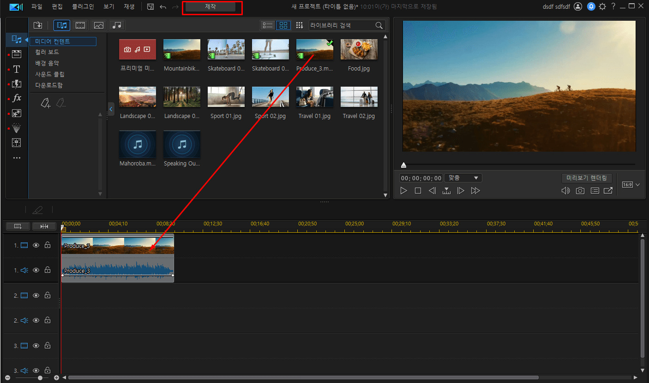Zoom in the timeline with plus icon
This screenshot has height=383, width=649.
[x=56, y=377]
